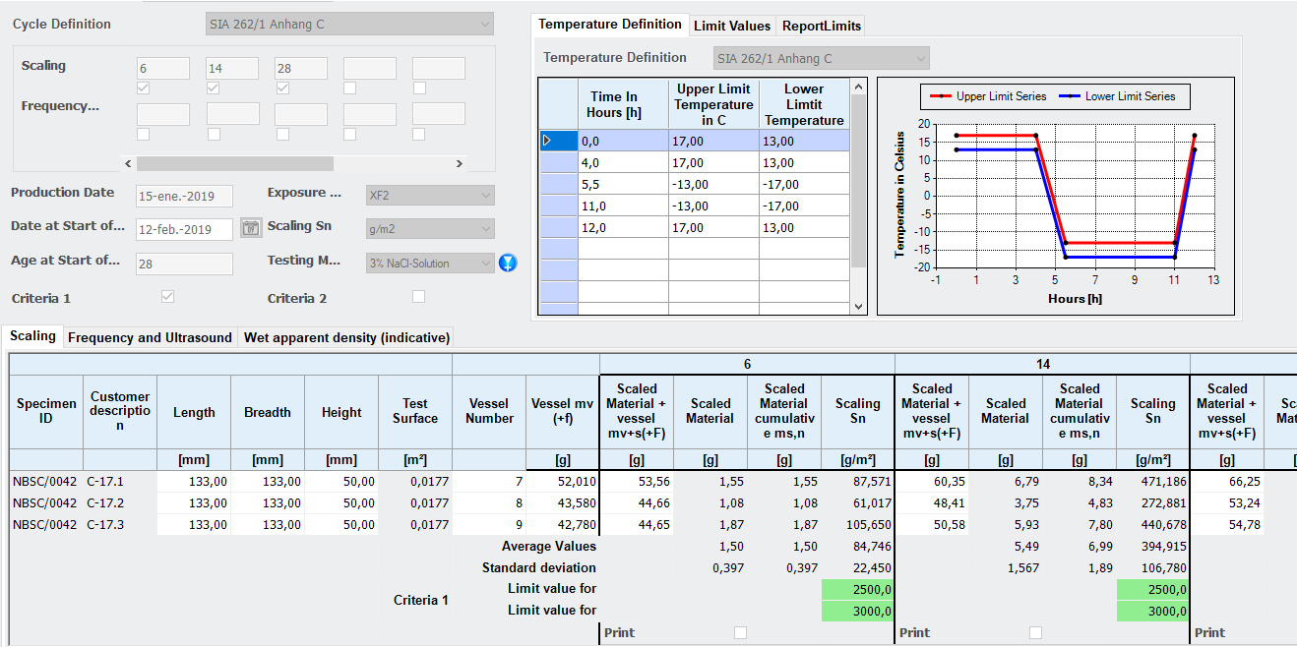Click right arrow of scaling horizontal scrollbar
Screen dimensions: 1297x647
click(458, 163)
